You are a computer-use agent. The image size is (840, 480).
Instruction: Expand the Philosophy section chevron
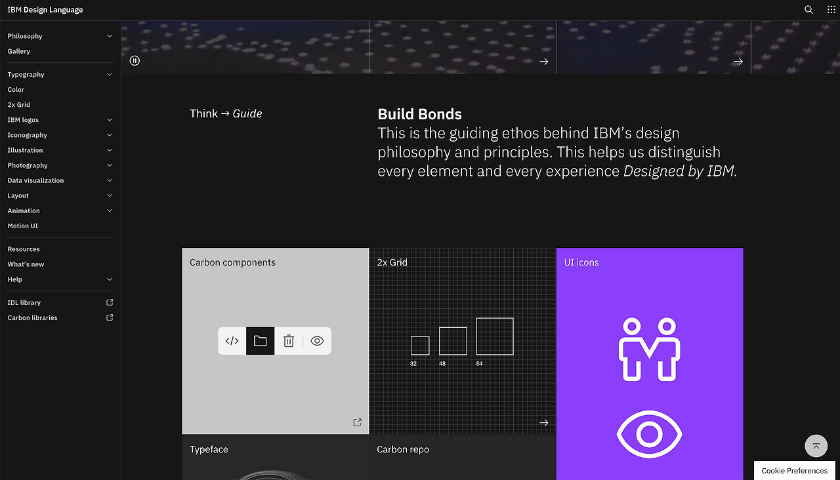[x=110, y=36]
